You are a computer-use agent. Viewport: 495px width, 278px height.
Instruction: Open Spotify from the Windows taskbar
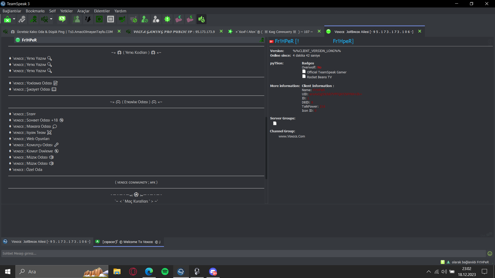[165, 272]
